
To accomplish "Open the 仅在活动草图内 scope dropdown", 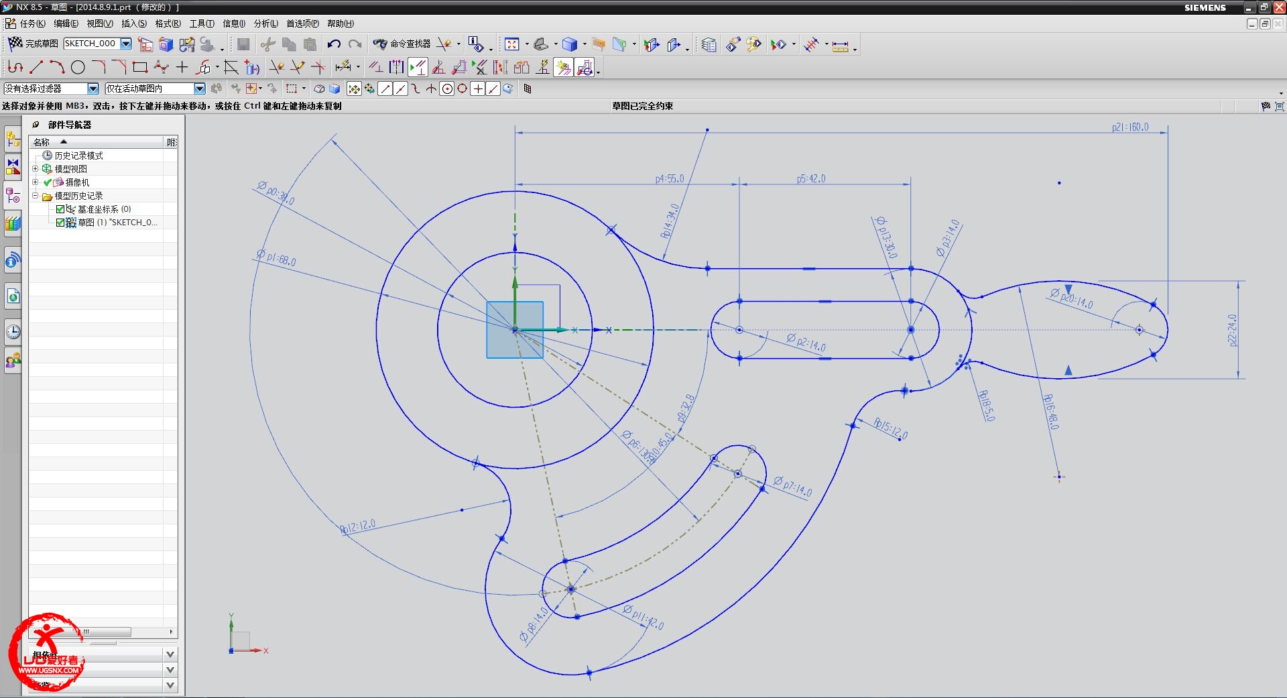I will [x=200, y=89].
